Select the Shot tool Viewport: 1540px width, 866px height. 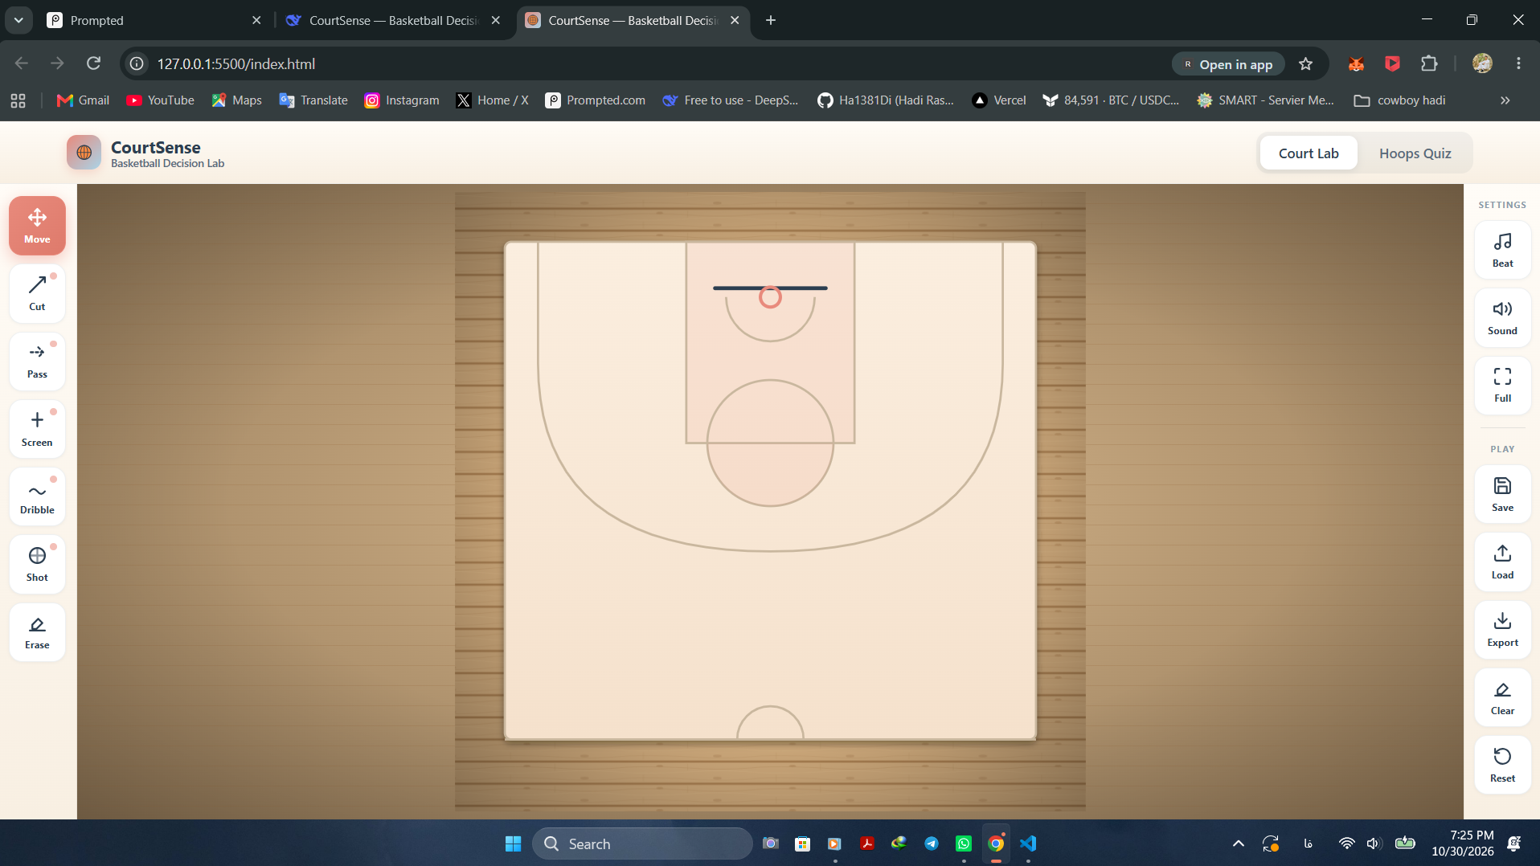[x=37, y=564]
